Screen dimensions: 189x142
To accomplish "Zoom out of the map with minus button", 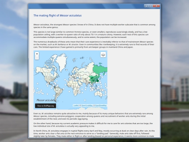I will (x=37, y=58).
